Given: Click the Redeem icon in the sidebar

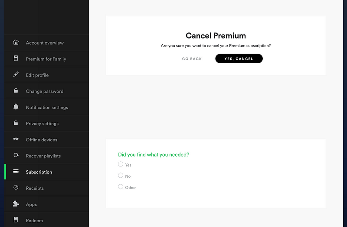Looking at the screenshot, I should (x=16, y=220).
